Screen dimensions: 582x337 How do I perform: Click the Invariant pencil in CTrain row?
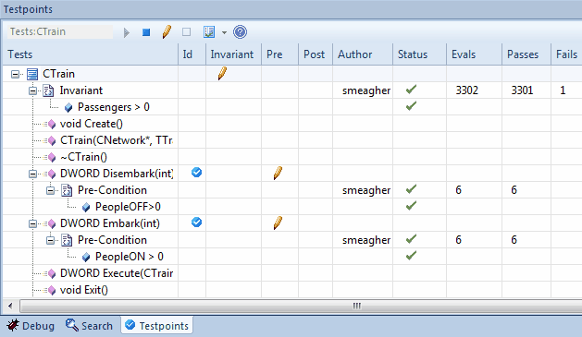(x=222, y=73)
